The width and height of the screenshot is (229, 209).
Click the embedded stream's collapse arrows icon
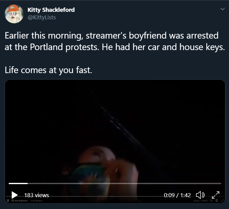(222, 201)
